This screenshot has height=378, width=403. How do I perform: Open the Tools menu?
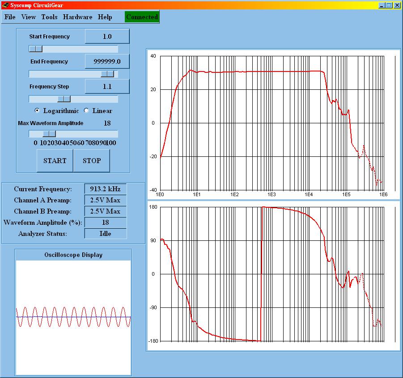[x=49, y=17]
